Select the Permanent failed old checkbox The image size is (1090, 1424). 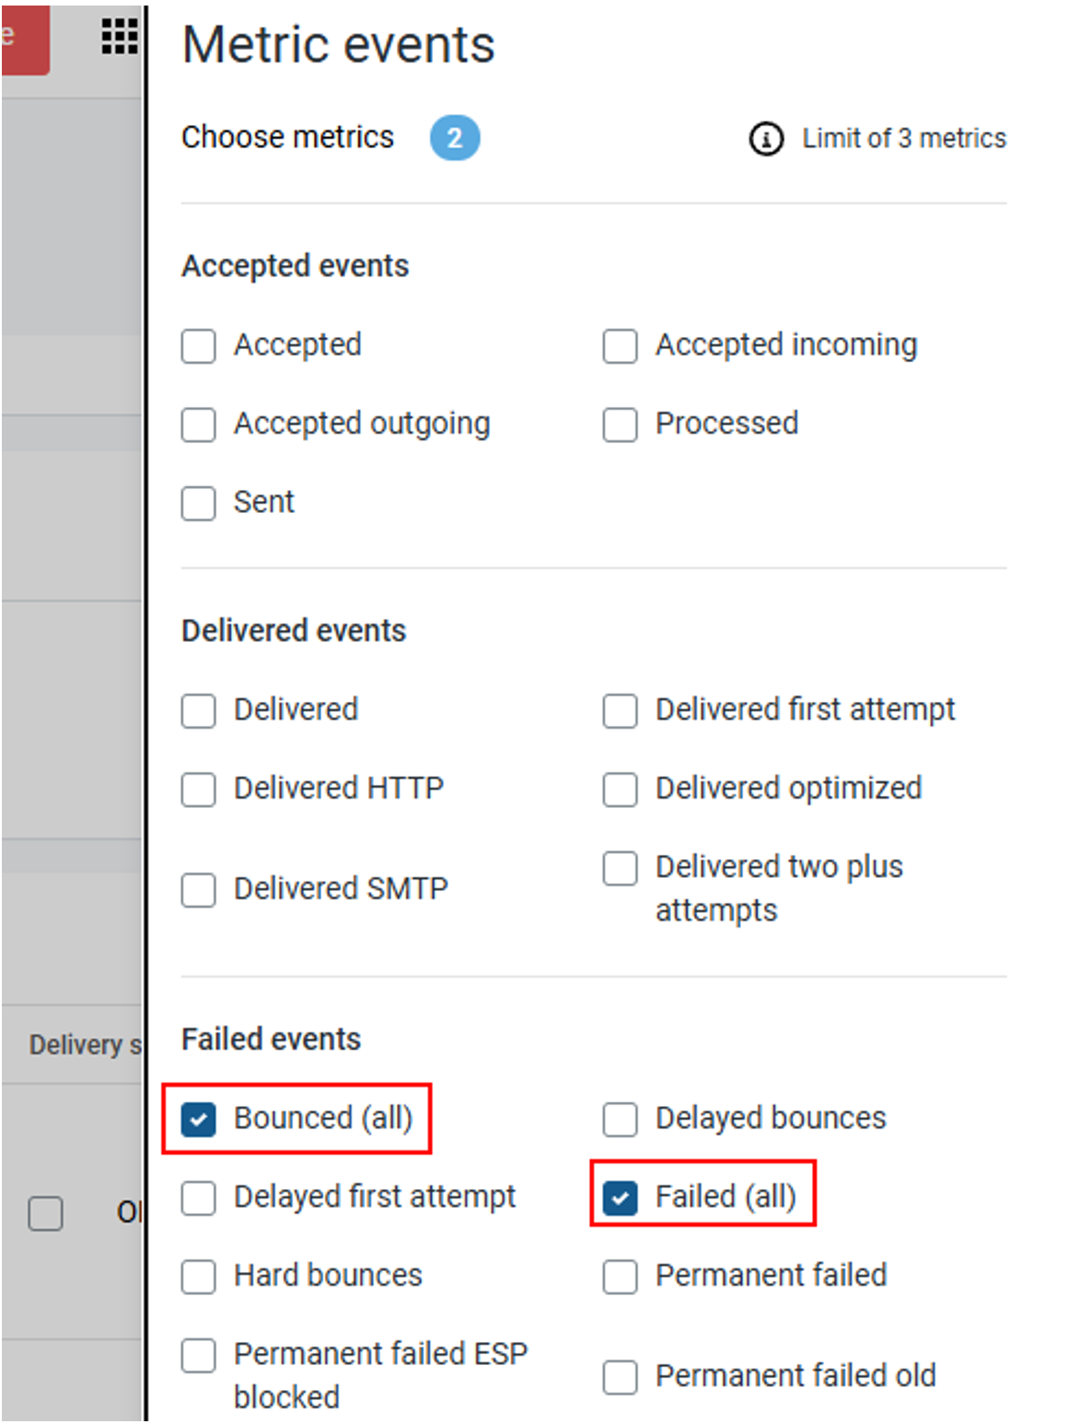[620, 1377]
